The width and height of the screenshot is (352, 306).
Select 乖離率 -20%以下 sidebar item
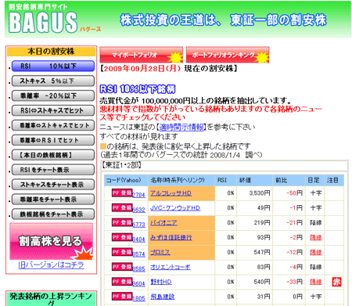coord(53,95)
